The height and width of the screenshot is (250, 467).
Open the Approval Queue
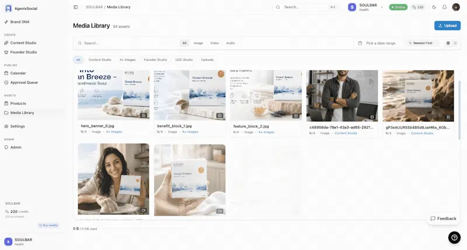[x=24, y=82]
